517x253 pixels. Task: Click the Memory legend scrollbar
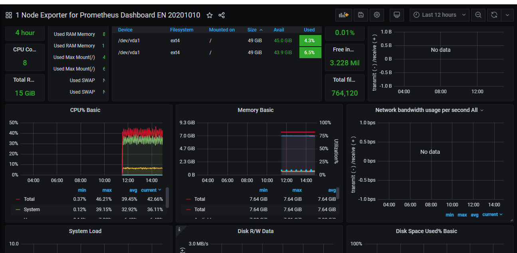(338, 193)
